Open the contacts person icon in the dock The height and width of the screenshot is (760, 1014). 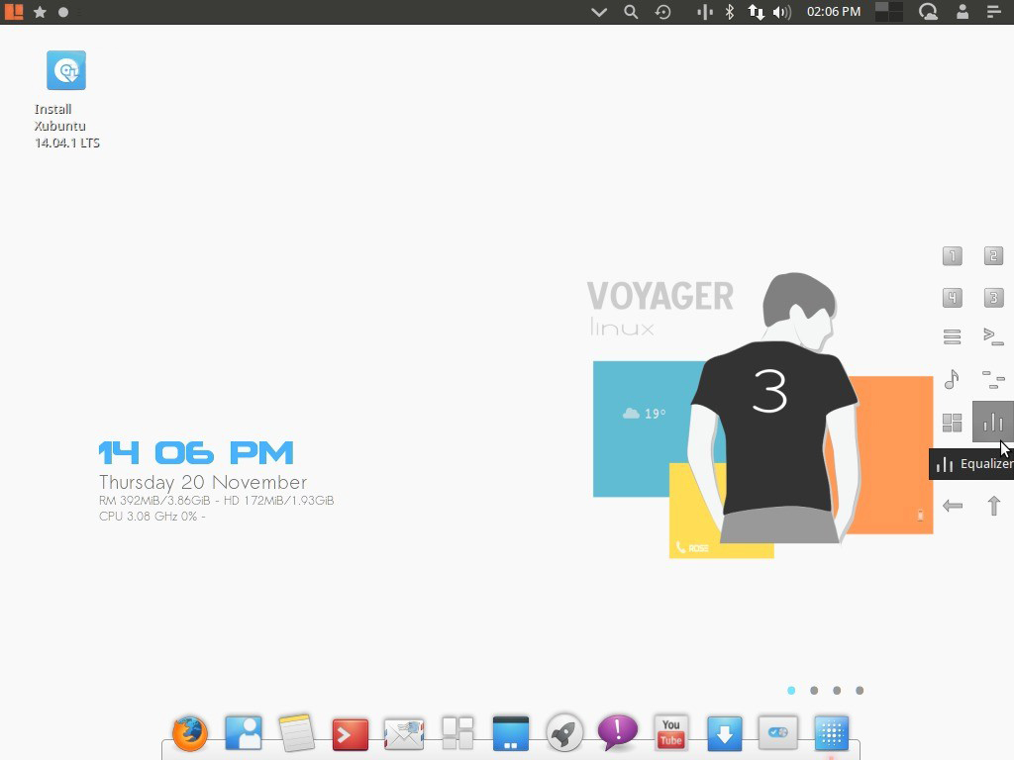pyautogui.click(x=244, y=733)
